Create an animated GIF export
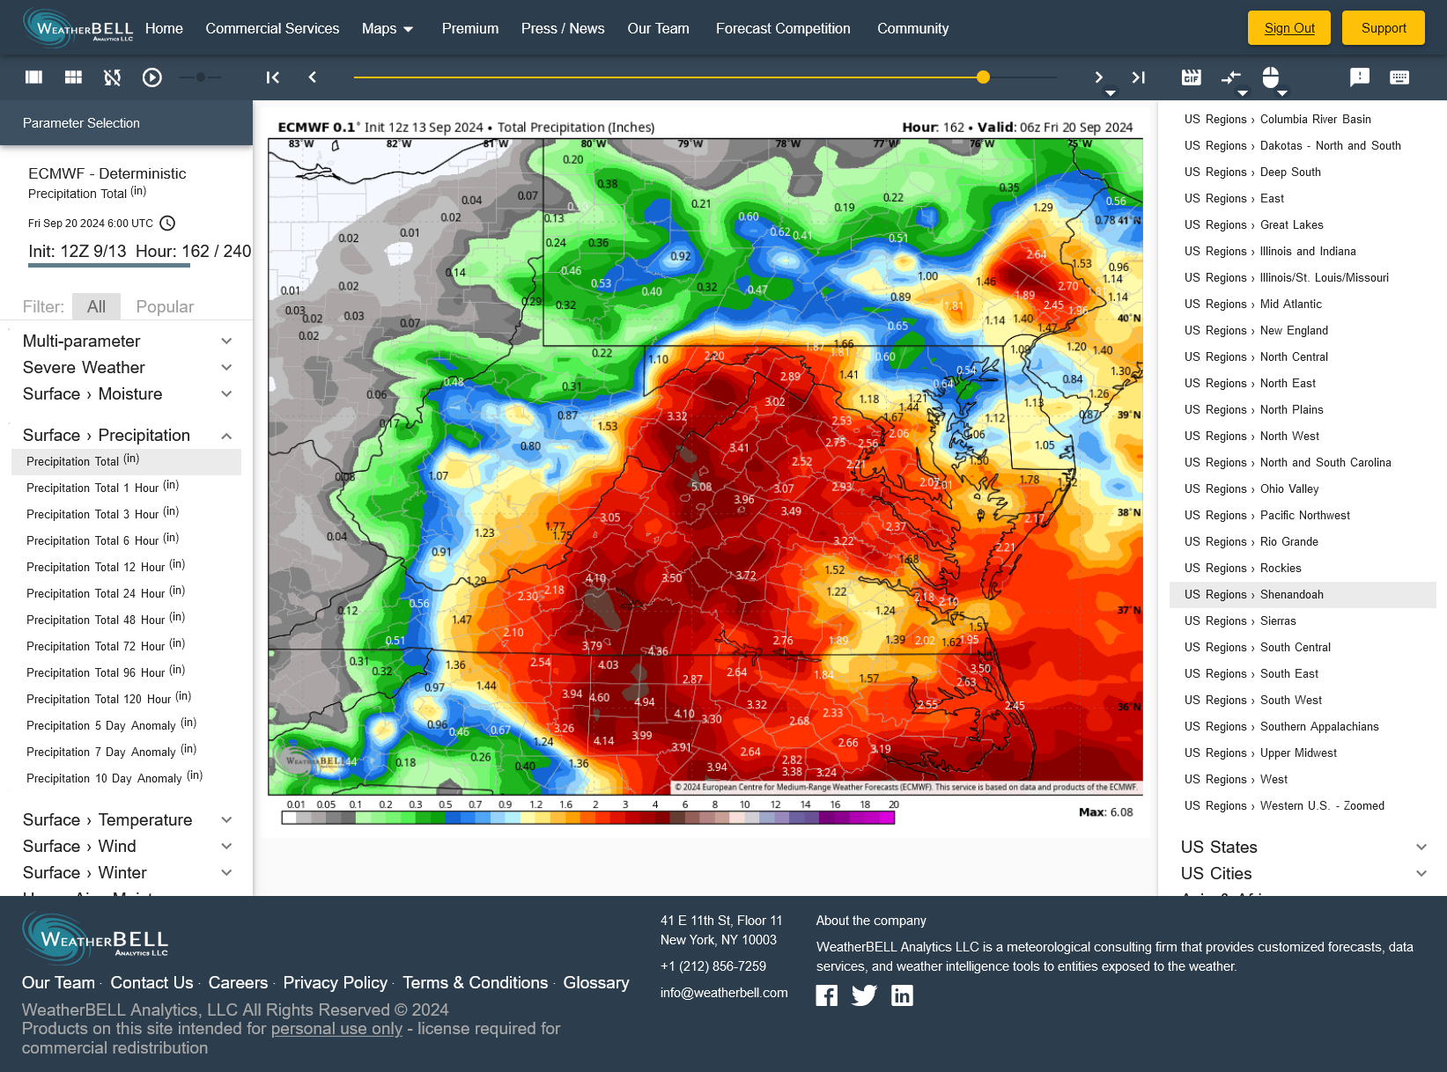Viewport: 1447px width, 1072px height. (x=1191, y=77)
